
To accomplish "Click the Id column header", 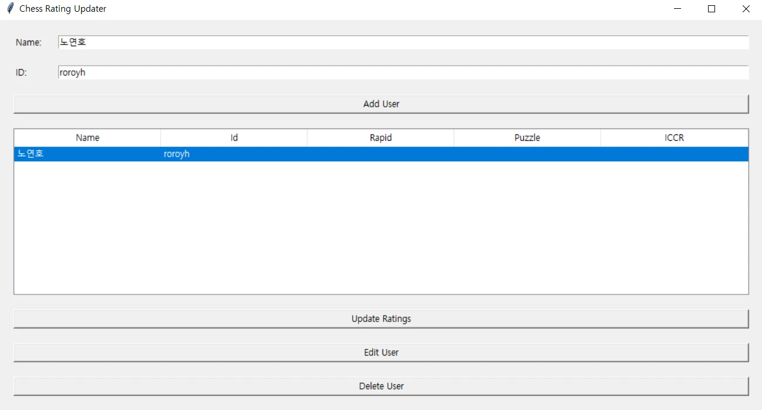I will (234, 138).
